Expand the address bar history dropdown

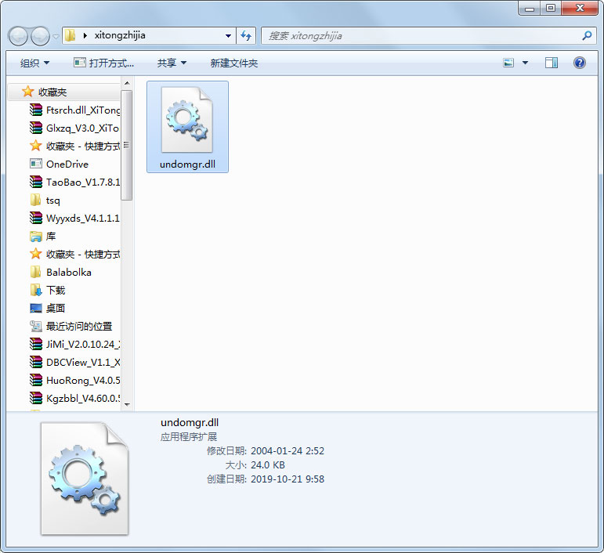pyautogui.click(x=228, y=35)
